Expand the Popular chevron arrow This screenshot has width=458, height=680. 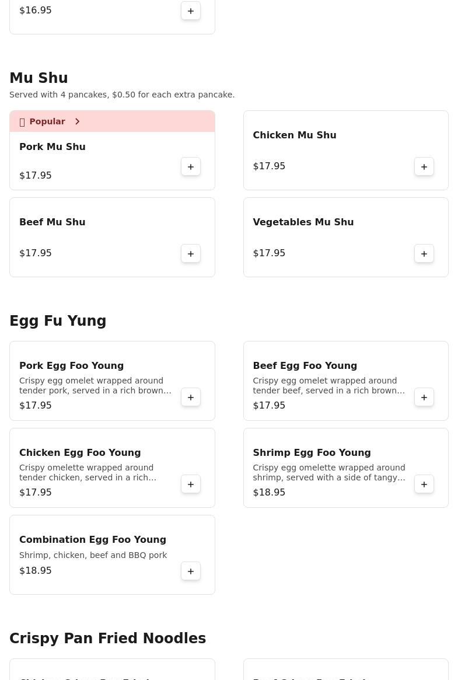77,121
